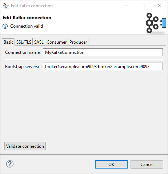This screenshot has height=174, width=168.
Task: Click into the Connection name text field
Action: [x=103, y=52]
